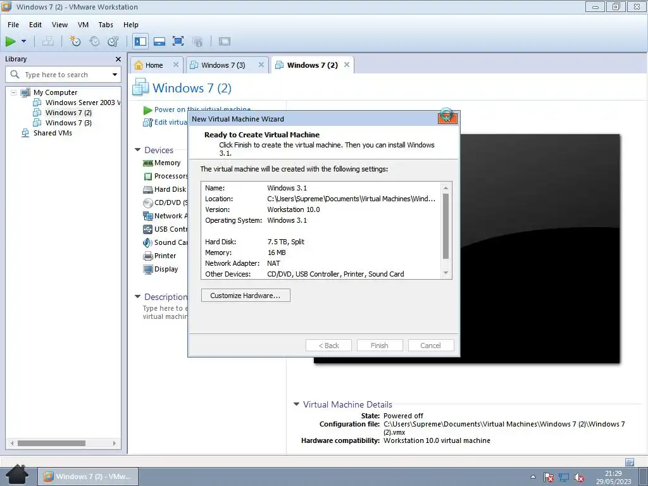
Task: Select Shared VMs in the library
Action: tap(47, 133)
